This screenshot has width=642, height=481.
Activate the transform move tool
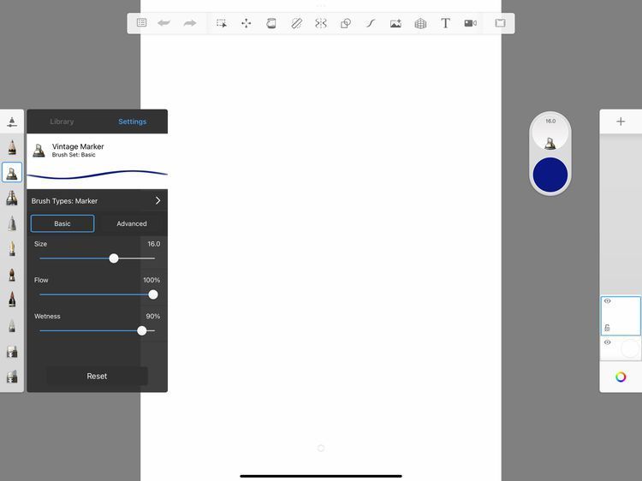247,23
